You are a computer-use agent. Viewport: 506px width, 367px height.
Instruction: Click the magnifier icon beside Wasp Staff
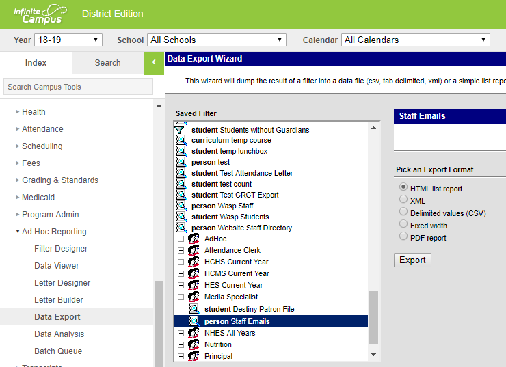click(181, 206)
